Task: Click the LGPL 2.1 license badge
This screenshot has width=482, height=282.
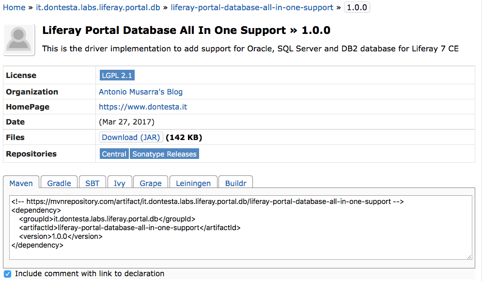Action: pyautogui.click(x=117, y=75)
